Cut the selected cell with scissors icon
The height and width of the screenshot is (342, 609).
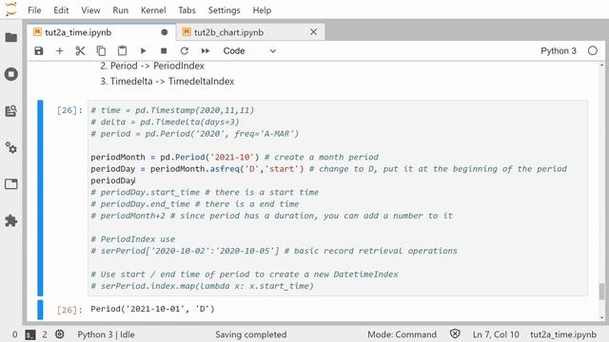click(x=80, y=50)
